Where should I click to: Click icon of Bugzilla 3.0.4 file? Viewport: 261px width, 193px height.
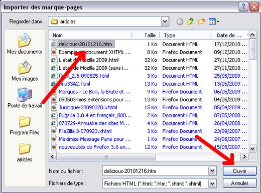coord(54,115)
